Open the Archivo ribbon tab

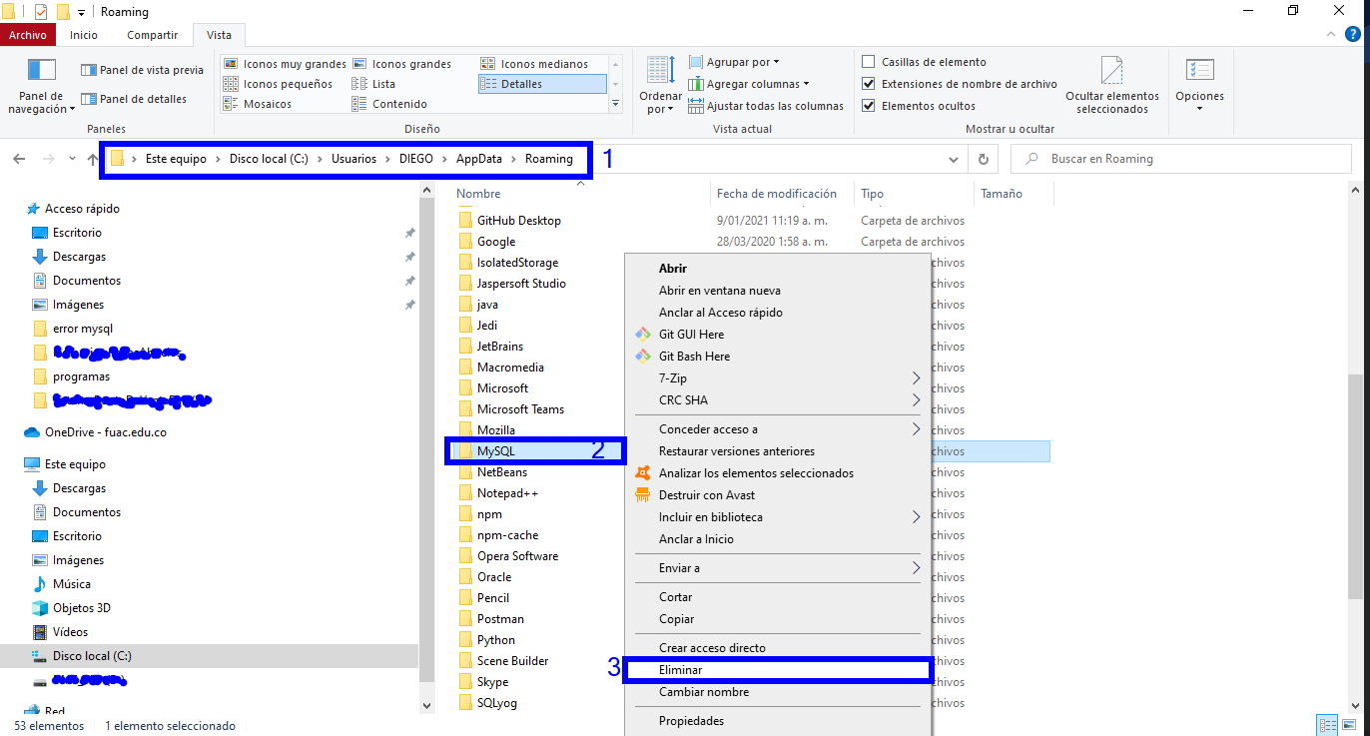click(x=28, y=35)
